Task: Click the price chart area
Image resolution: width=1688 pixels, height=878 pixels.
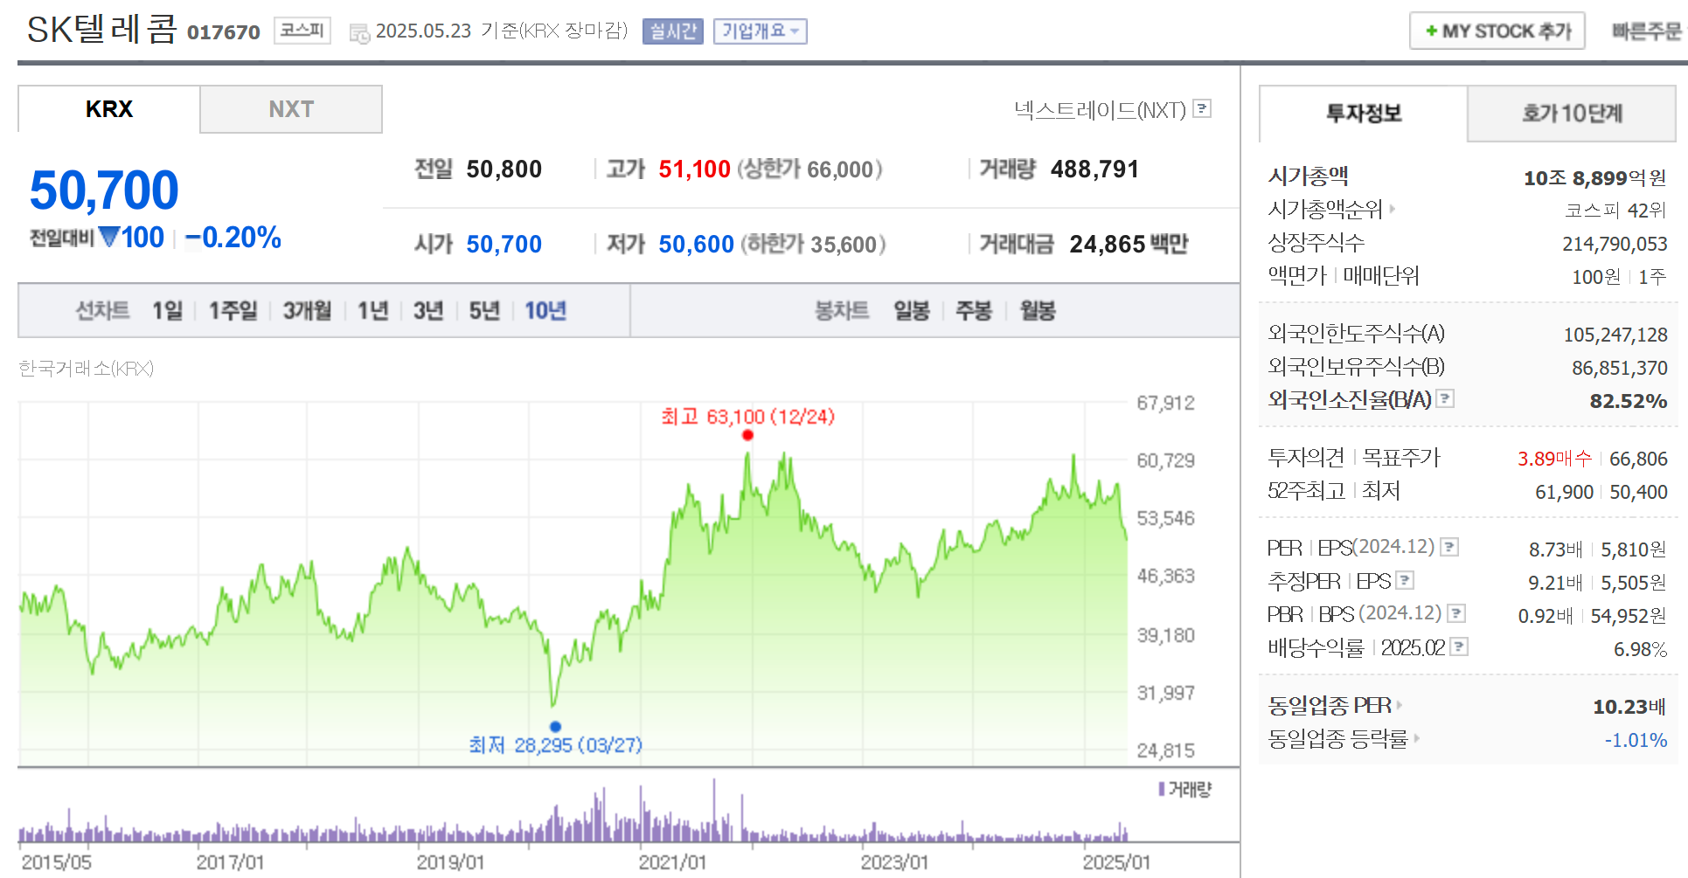Action: 573,584
